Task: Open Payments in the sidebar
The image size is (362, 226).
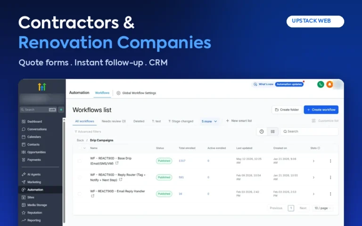Action: pos(31,160)
